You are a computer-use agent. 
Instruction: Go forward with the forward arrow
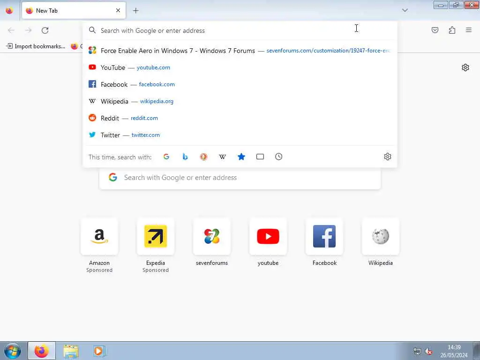[x=28, y=30]
